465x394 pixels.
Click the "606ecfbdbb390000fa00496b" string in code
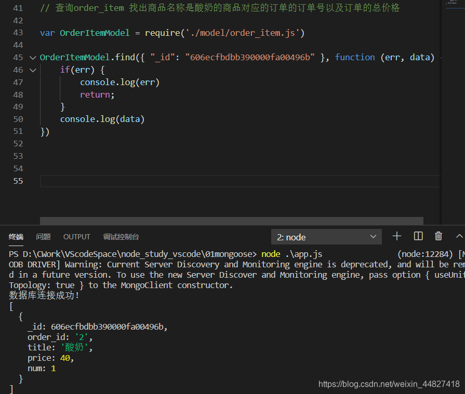pos(250,57)
